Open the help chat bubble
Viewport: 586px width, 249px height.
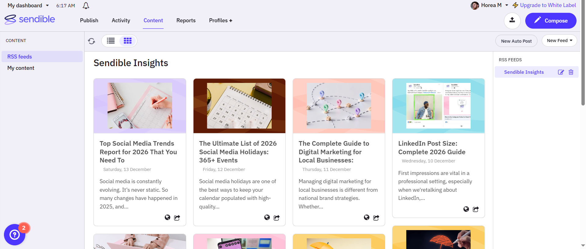pyautogui.click(x=15, y=235)
